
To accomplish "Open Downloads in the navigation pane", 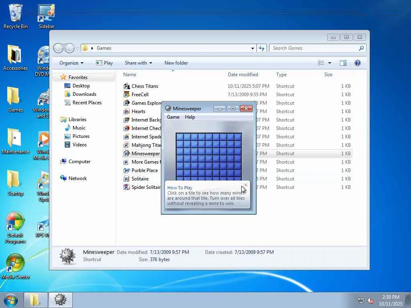I will point(84,94).
